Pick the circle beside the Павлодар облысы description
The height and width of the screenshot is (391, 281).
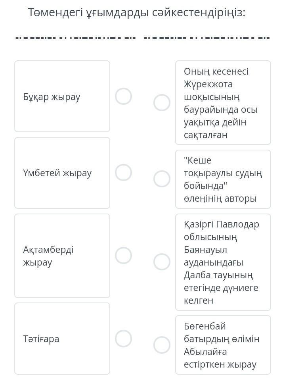(162, 262)
